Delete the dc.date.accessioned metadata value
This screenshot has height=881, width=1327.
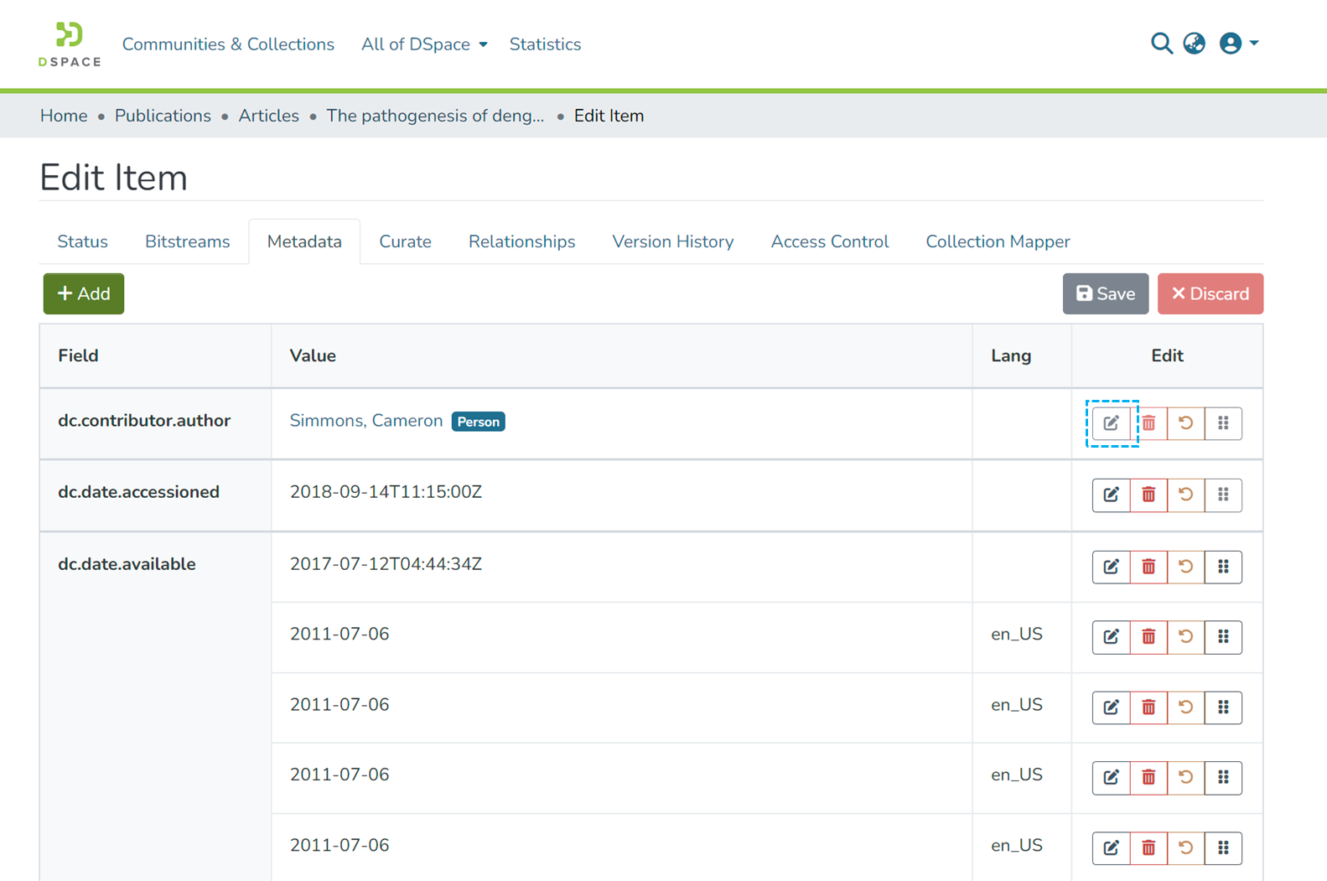[1148, 495]
